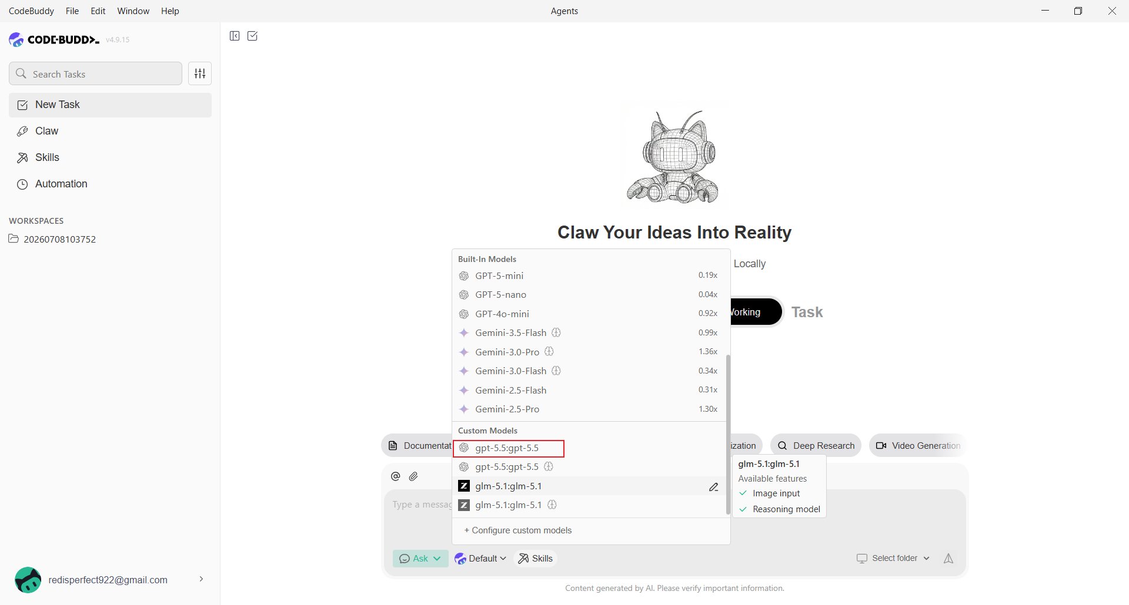This screenshot has width=1129, height=605.
Task: Open the CodeBuddy menu
Action: point(31,11)
